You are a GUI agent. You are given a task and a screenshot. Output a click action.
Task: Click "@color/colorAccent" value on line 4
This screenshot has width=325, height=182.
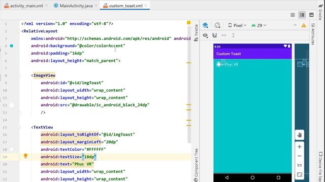coord(101,46)
